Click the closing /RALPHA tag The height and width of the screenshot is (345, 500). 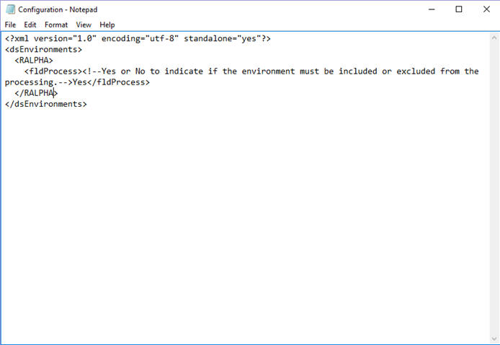click(36, 93)
